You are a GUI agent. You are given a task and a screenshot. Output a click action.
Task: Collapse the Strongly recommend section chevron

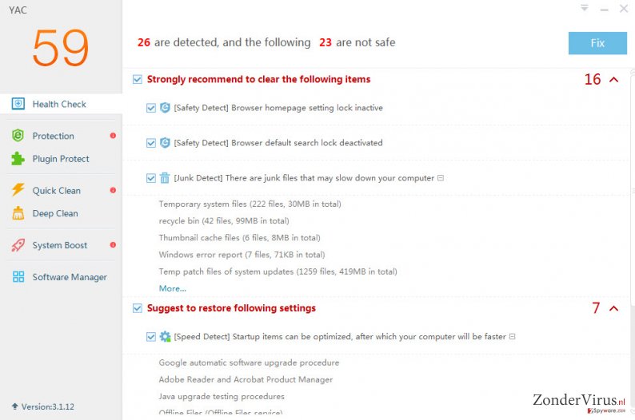(x=614, y=79)
